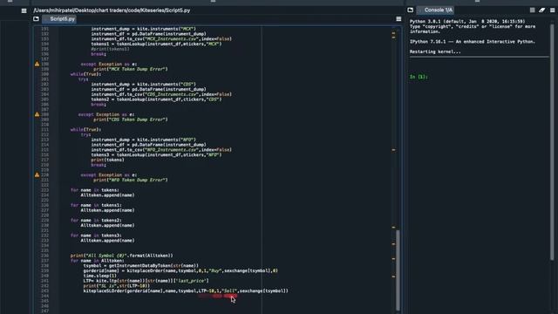558x314 pixels.
Task: Open the IPython console options menu
Action: click(x=552, y=10)
